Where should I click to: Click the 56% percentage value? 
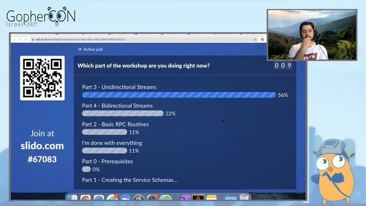pyautogui.click(x=283, y=95)
